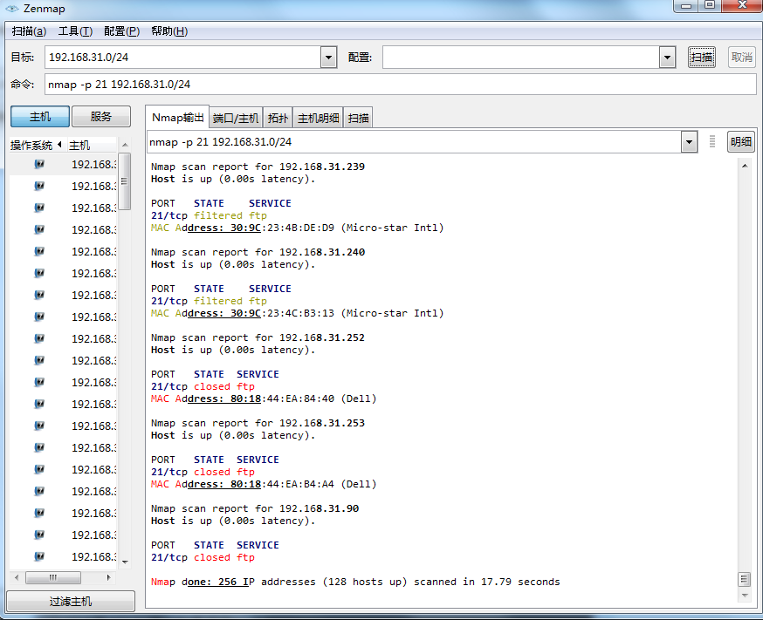This screenshot has width=763, height=620.
Task: Click 'Nmap scan report for 192.168.31.252' line
Action: click(258, 337)
